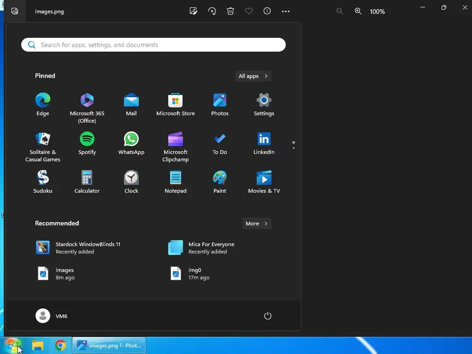The width and height of the screenshot is (472, 354).
Task: Open File Explorer from the taskbar
Action: pos(38,346)
